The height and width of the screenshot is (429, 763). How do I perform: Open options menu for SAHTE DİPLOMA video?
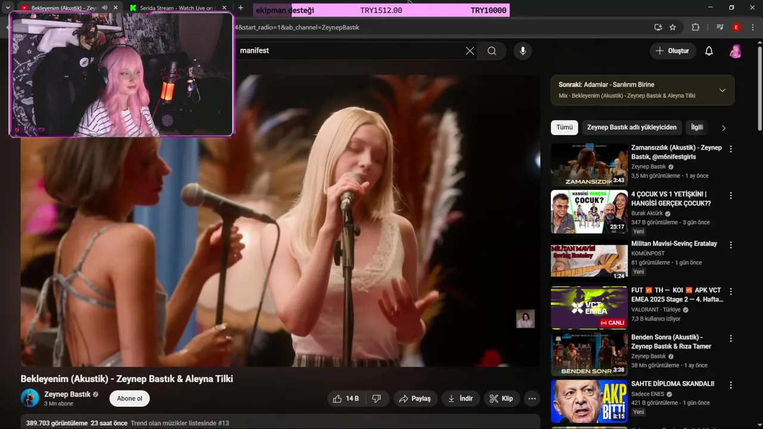731,385
